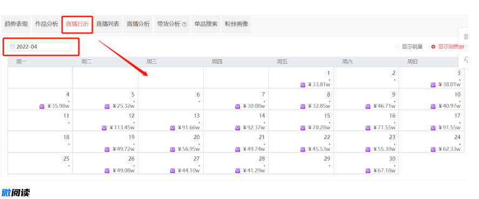Click the ¥46.71w sales figure on April 9
Viewport: 479px width, 199px height.
(384, 106)
